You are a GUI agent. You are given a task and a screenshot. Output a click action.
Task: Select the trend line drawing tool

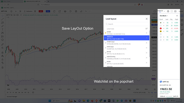pos(2,19)
